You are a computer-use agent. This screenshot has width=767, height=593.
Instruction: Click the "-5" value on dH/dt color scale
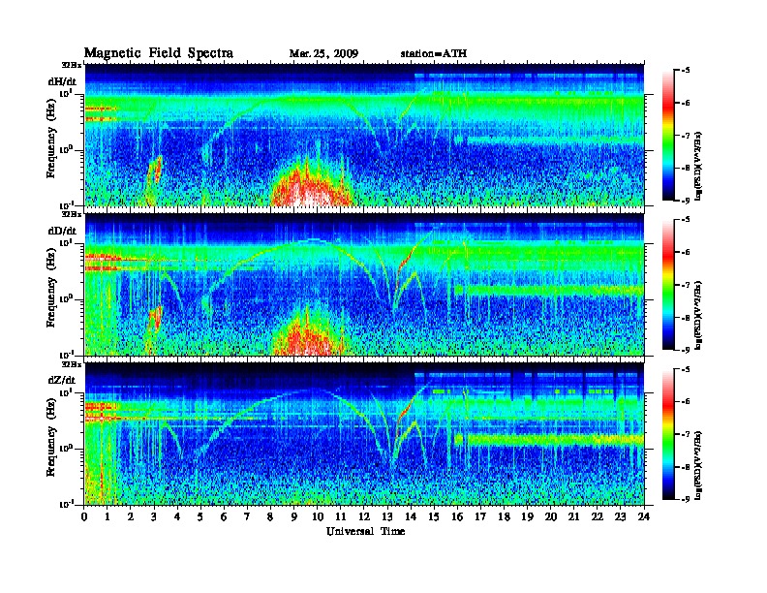[x=686, y=71]
